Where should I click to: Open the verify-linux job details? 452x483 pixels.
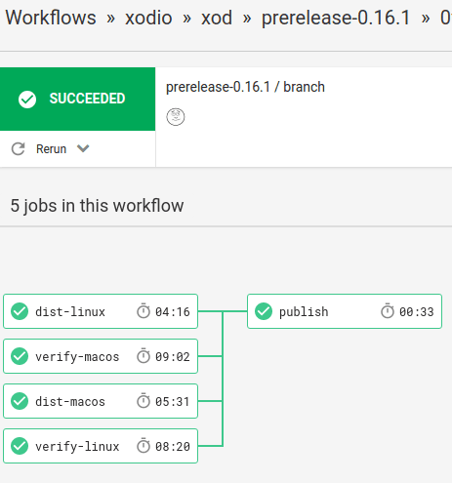101,446
